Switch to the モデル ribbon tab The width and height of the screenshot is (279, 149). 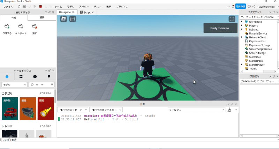[70, 7]
